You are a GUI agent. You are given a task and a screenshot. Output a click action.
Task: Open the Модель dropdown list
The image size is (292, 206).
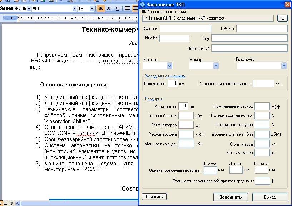point(170,65)
